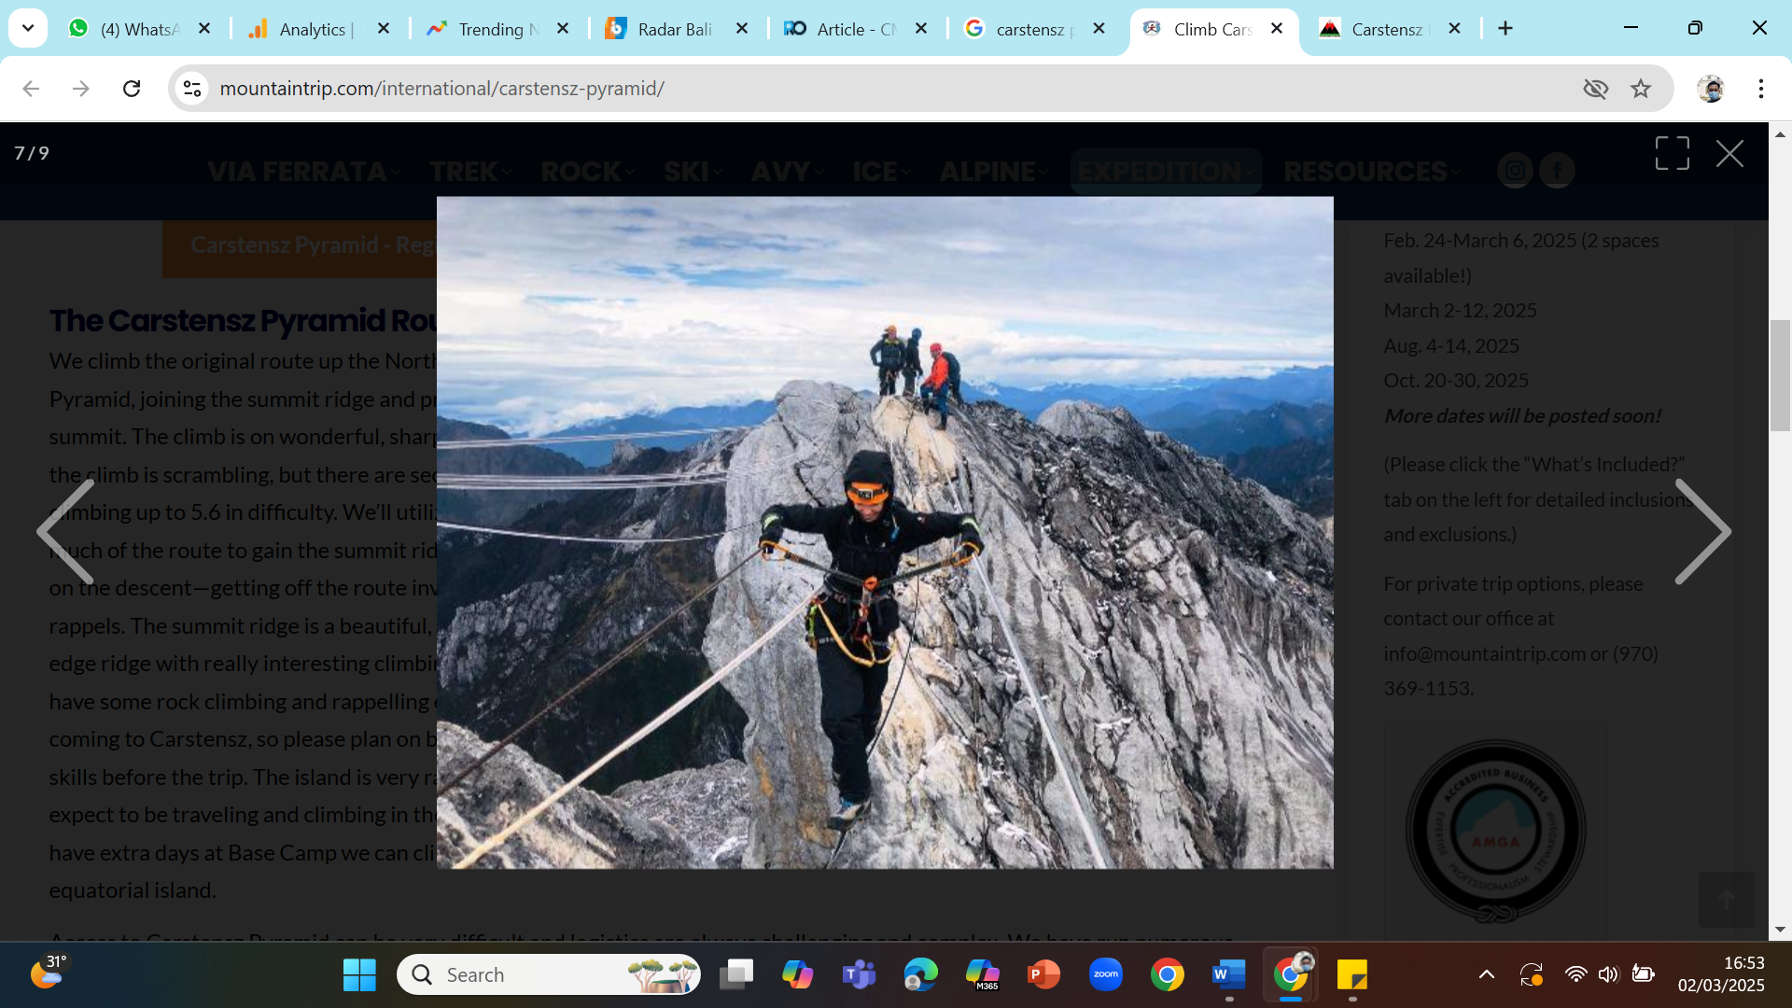Open Sticky Notes from taskbar

tap(1352, 975)
